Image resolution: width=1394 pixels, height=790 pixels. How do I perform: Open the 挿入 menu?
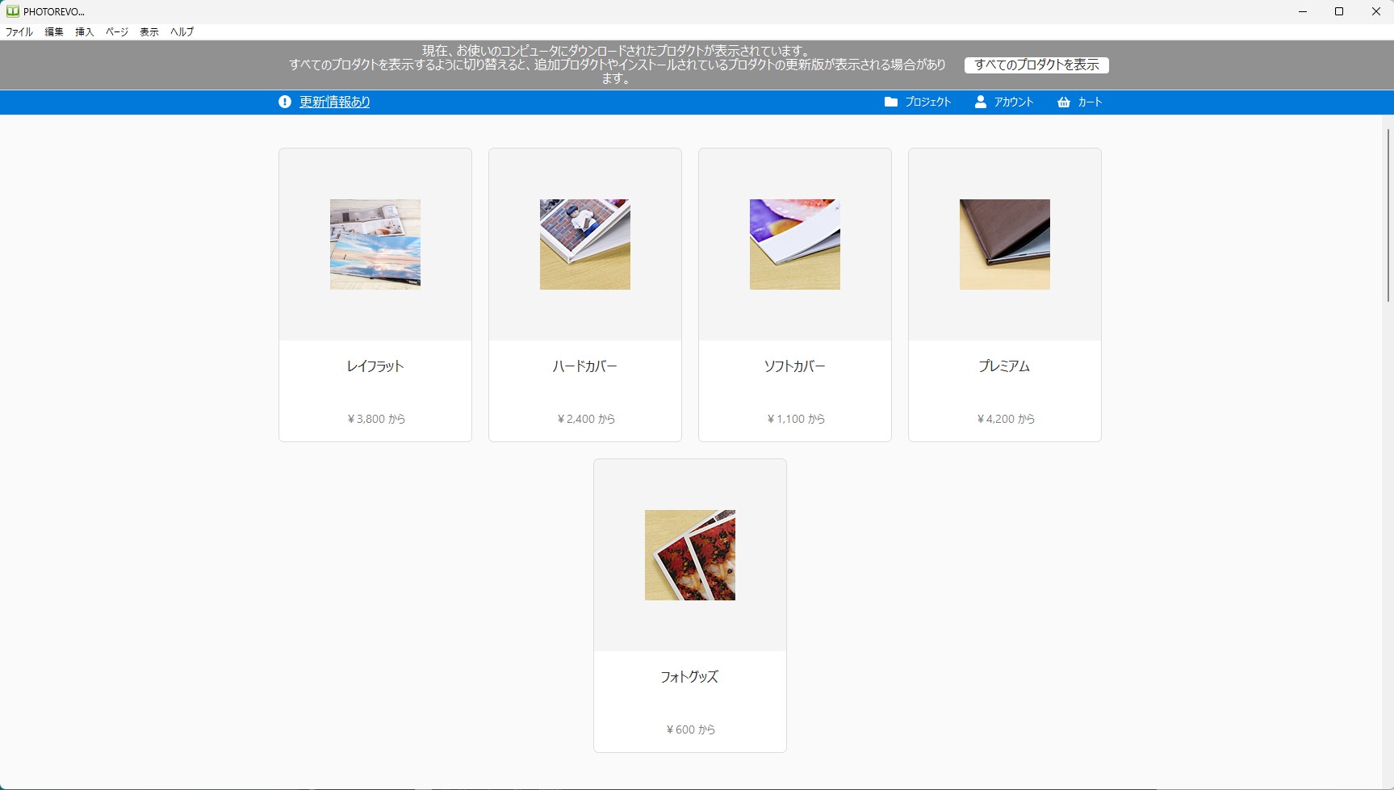click(x=85, y=32)
